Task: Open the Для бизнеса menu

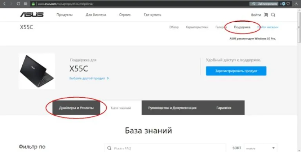Action: click(96, 15)
